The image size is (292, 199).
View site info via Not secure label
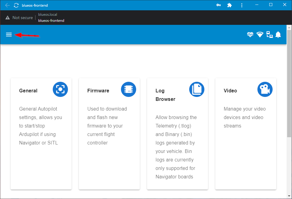coord(19,18)
